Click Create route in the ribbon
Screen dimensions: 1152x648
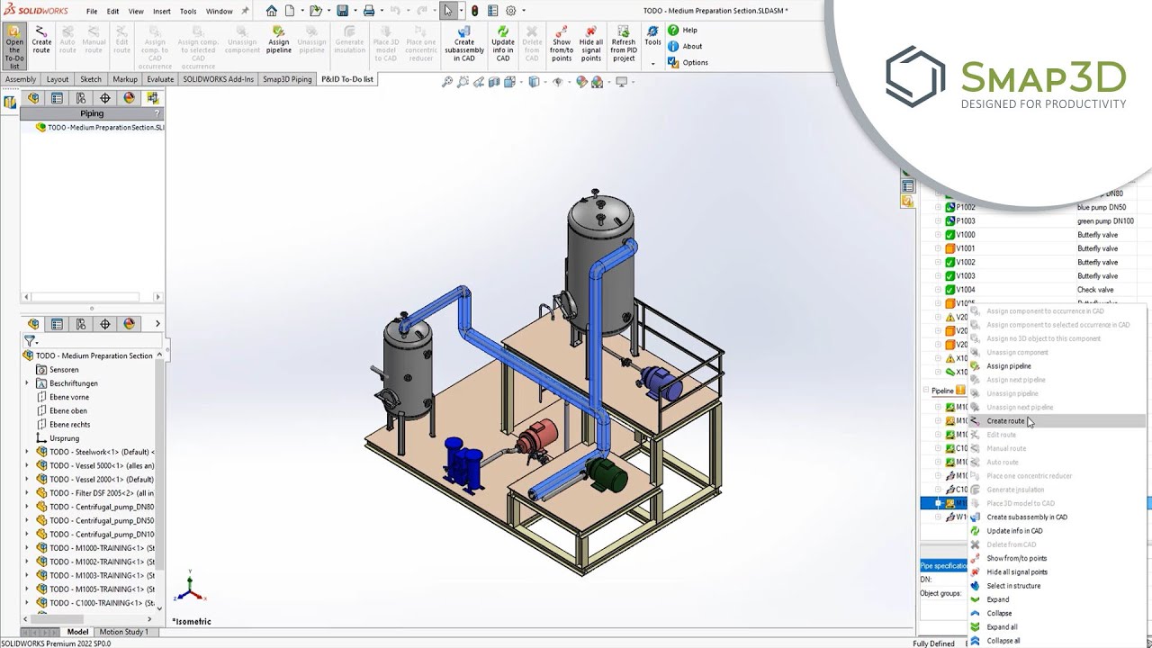41,41
